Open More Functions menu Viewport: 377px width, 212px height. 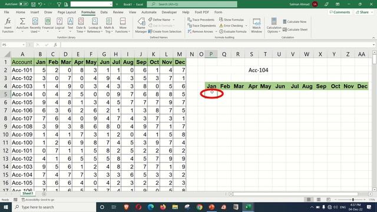(x=123, y=25)
